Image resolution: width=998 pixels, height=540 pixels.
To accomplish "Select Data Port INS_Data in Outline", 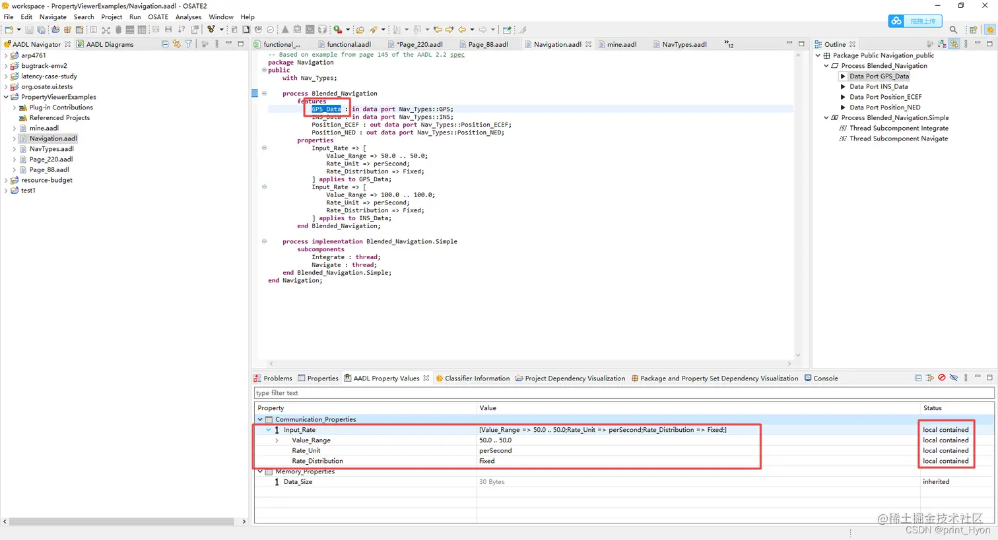I will pos(879,86).
